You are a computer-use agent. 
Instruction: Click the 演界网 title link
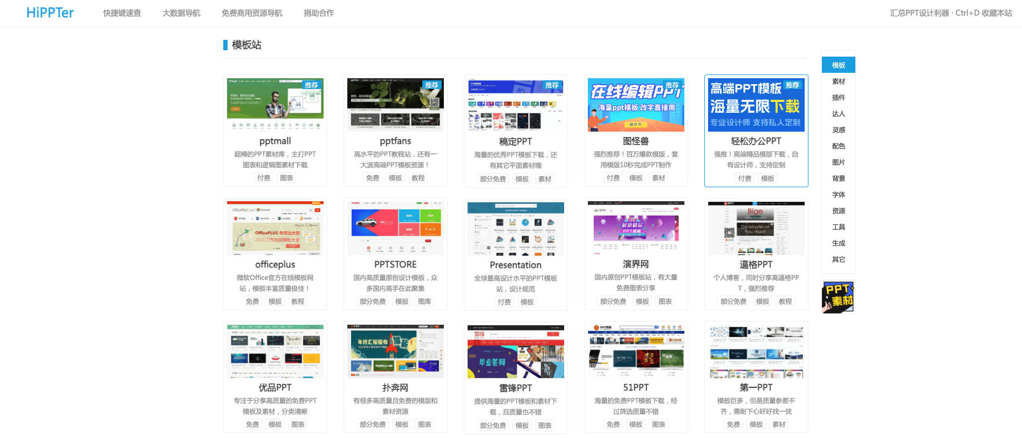coord(636,264)
